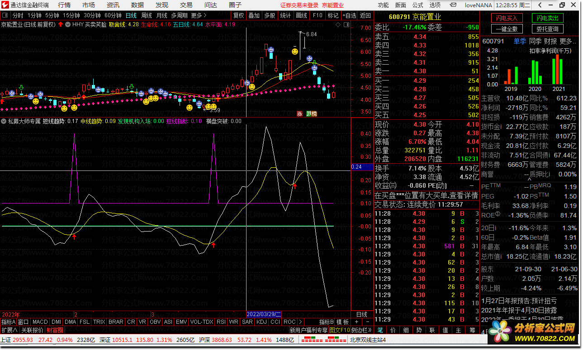Select the 笔 tab under the trade list
The width and height of the screenshot is (583, 350).
pyautogui.click(x=380, y=330)
